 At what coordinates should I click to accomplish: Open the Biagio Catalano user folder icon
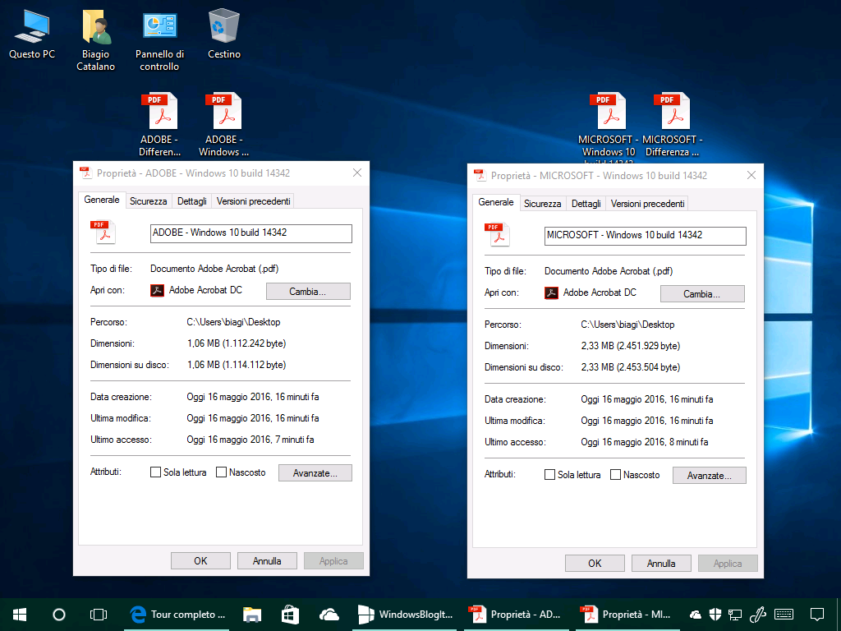coord(95,40)
